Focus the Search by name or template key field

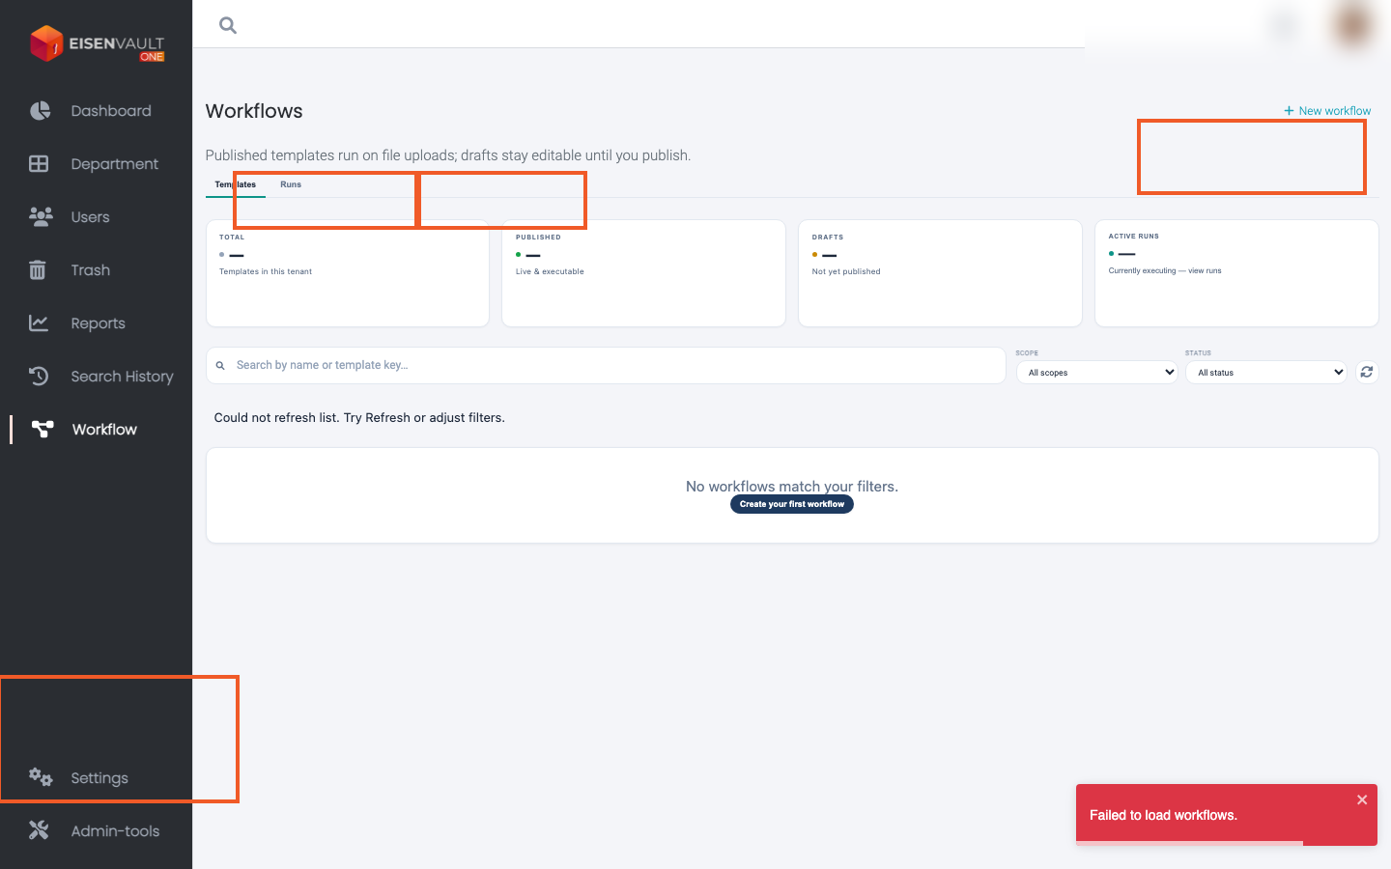click(x=606, y=365)
